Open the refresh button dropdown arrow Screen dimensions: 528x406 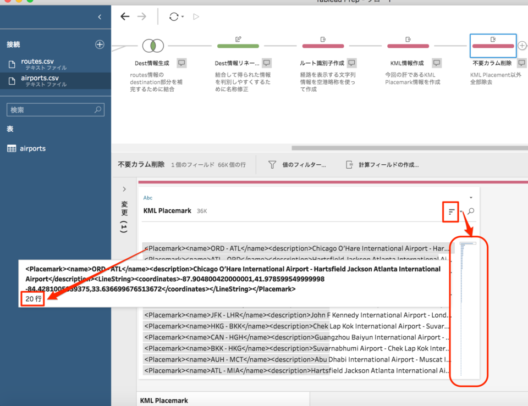tap(183, 16)
